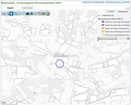
Task: Click the legend scrollbar left arrow
Action: (x=98, y=38)
